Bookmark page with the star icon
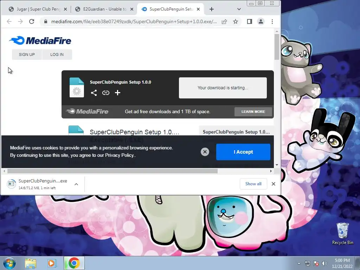This screenshot has height=270, width=360. pyautogui.click(x=236, y=21)
